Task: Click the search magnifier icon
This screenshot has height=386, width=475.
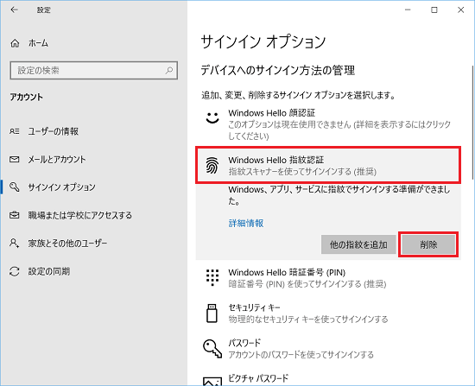Action: tap(169, 70)
